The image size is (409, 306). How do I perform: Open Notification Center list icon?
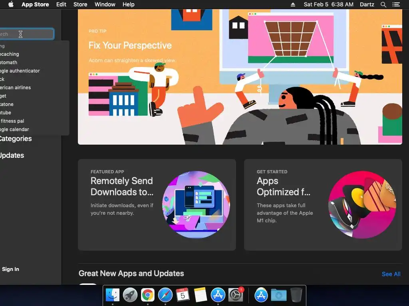tap(396, 4)
